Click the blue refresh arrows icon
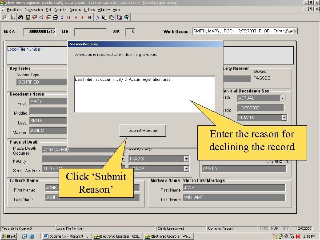Viewport: 320px width, 240px height. (62, 17)
